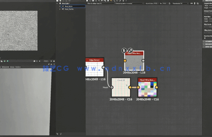The height and width of the screenshot is (137, 212).
Task: Adjust the Pixel Size Width slider
Action: (x=210, y=19)
